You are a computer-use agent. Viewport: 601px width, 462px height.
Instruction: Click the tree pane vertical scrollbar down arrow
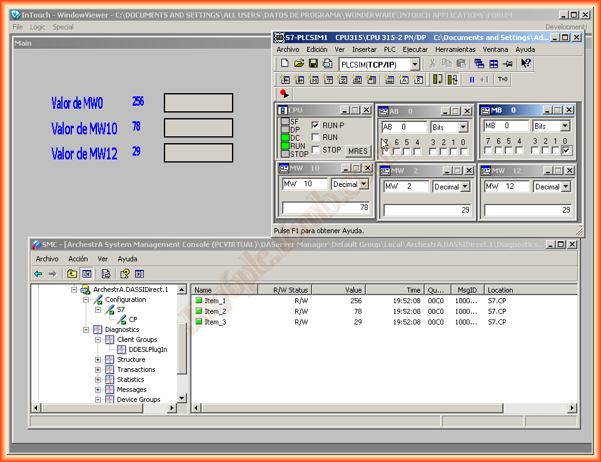pos(182,398)
